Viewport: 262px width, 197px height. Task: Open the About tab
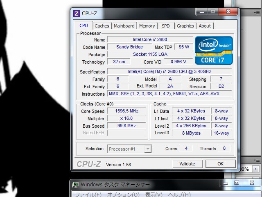(x=205, y=26)
